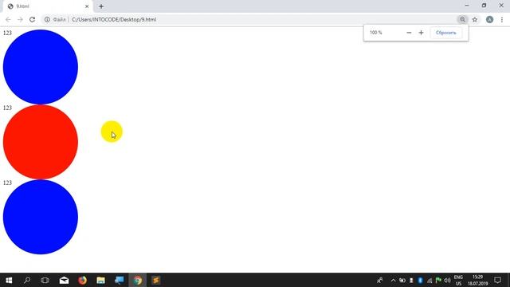
Task: Open the clock showing 15:29
Action: [x=477, y=280]
